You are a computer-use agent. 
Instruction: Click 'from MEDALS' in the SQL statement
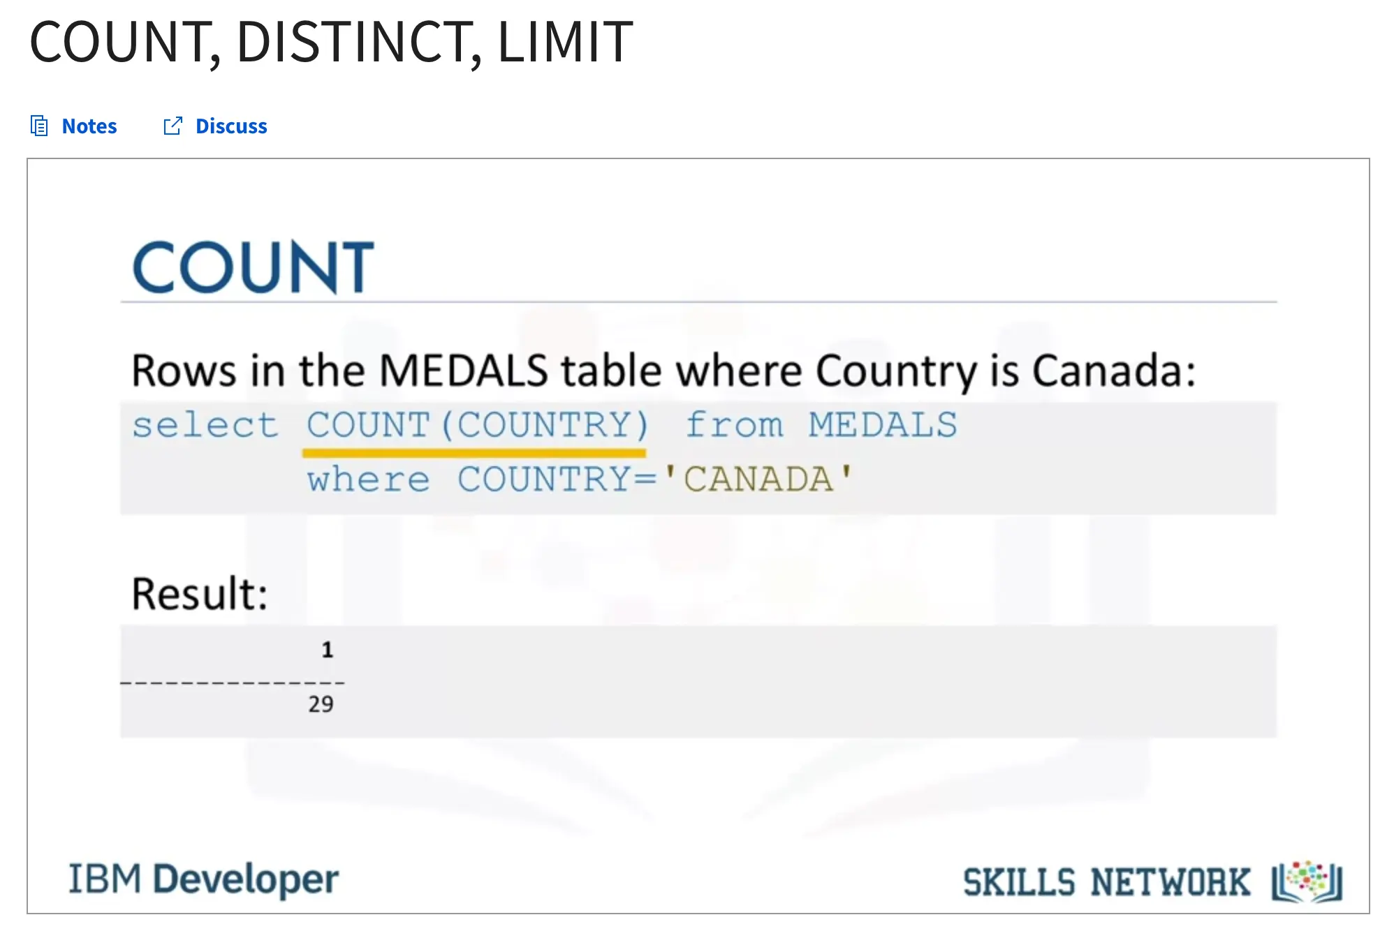(x=821, y=425)
